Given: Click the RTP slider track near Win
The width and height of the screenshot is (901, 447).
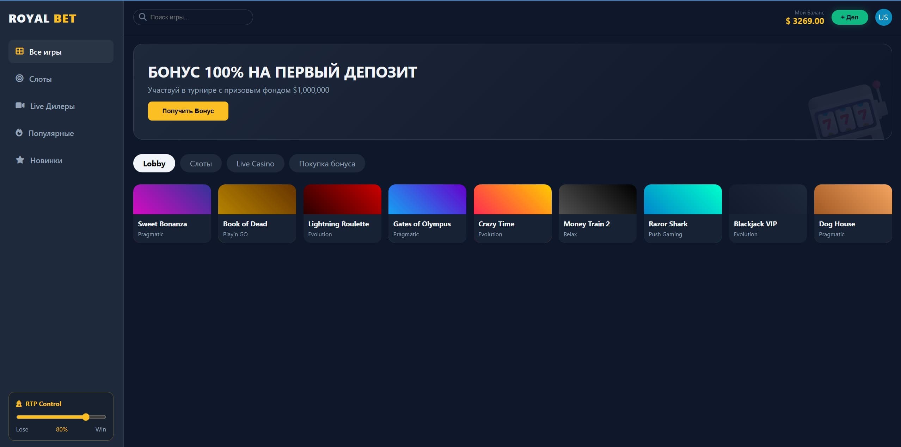Looking at the screenshot, I should [x=98, y=417].
